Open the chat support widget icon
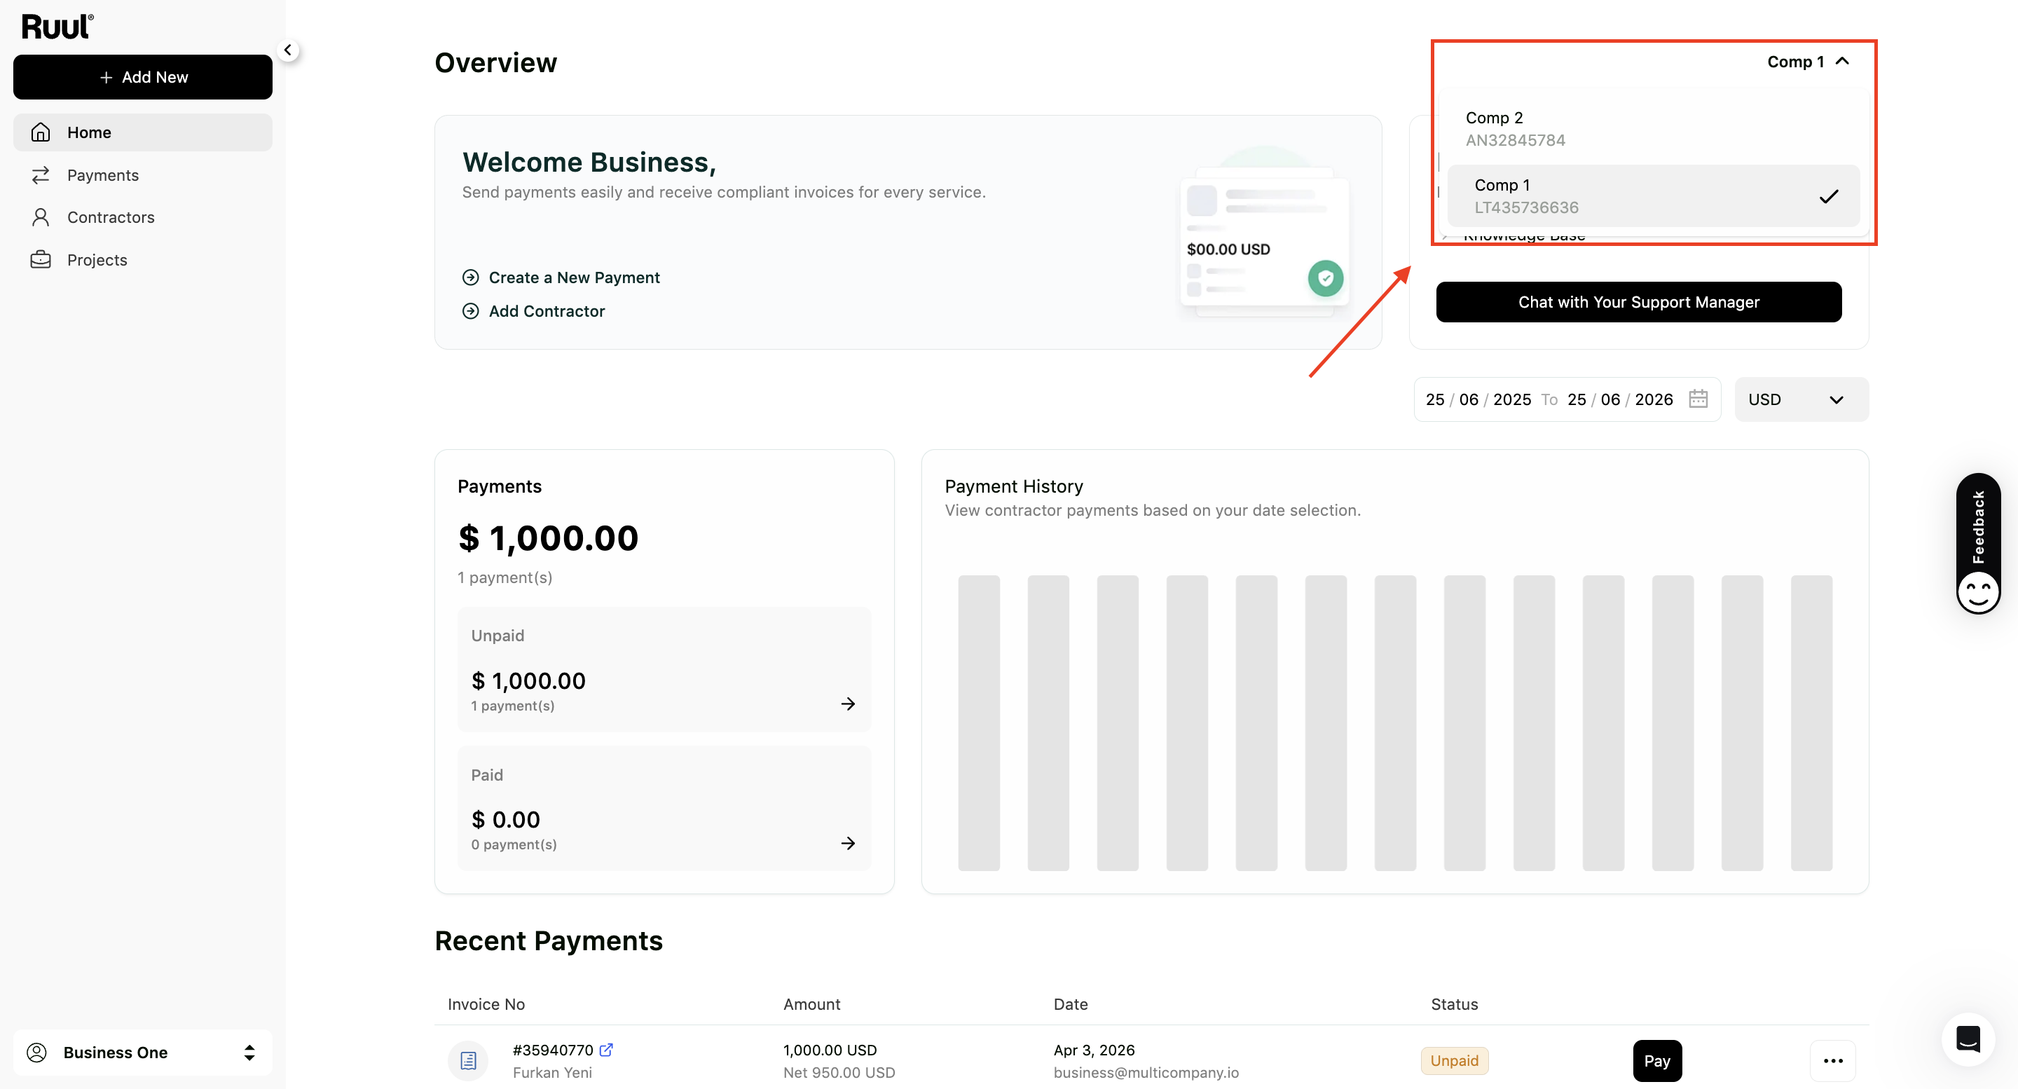 tap(1968, 1039)
